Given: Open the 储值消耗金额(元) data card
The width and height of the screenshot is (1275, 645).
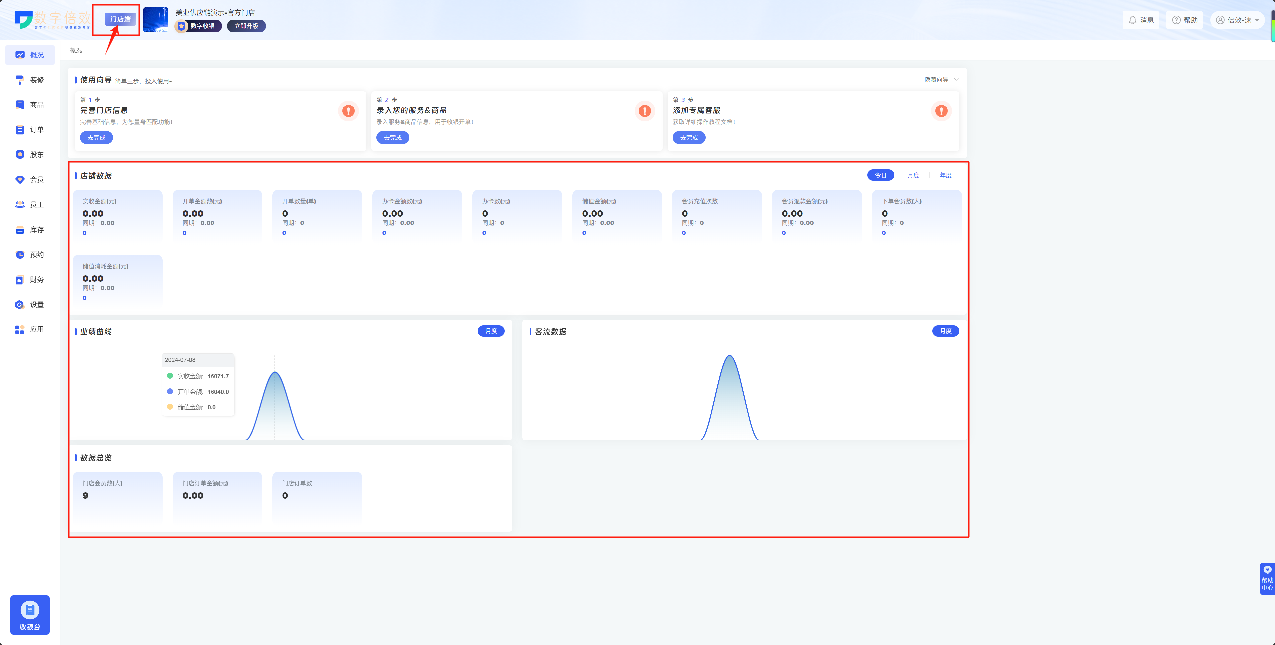Looking at the screenshot, I should coord(117,282).
